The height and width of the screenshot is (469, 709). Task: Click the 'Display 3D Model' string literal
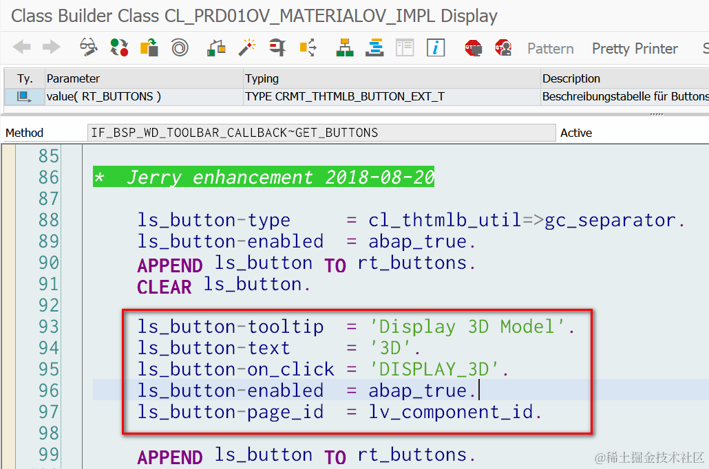(467, 327)
